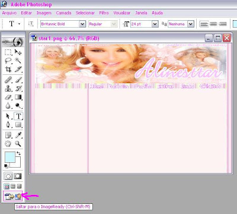Select the Eraser tool

click(8, 97)
